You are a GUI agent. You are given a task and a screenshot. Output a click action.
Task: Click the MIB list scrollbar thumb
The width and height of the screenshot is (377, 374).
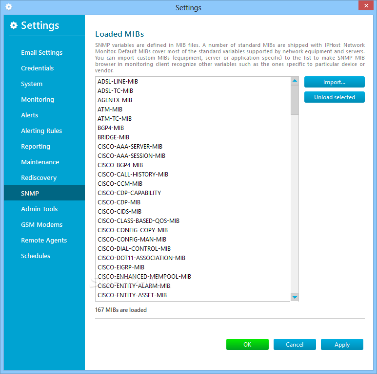pyautogui.click(x=295, y=100)
